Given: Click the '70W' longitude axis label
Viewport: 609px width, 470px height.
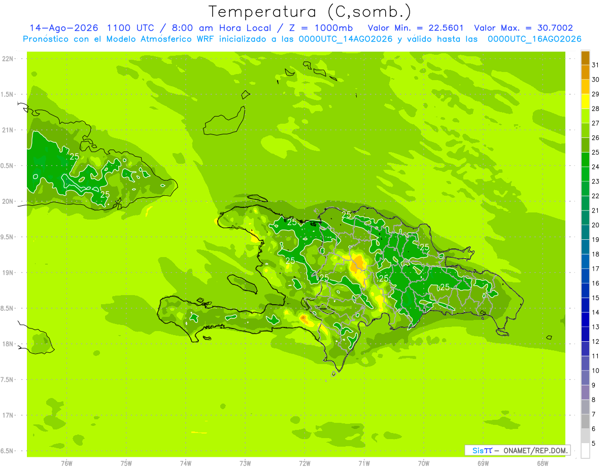Looking at the screenshot, I should tap(423, 463).
